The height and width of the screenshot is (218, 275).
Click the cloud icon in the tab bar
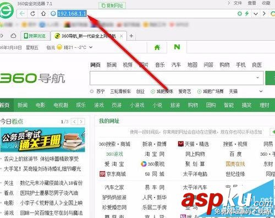point(13,36)
